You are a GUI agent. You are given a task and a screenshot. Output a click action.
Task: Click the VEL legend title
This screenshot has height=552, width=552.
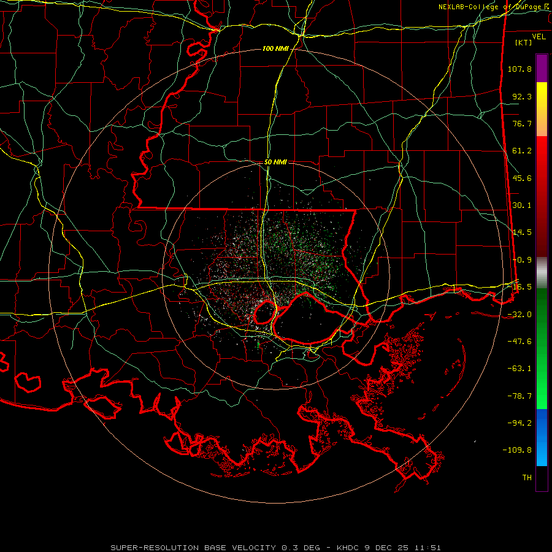click(x=539, y=37)
